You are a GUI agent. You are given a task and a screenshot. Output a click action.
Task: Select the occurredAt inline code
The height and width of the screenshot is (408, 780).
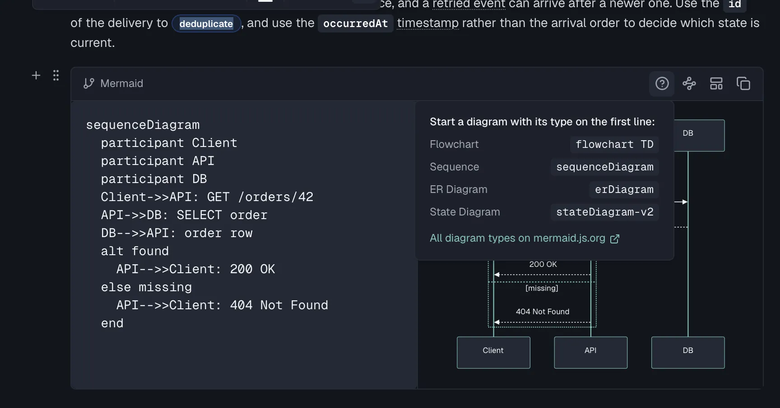point(355,23)
